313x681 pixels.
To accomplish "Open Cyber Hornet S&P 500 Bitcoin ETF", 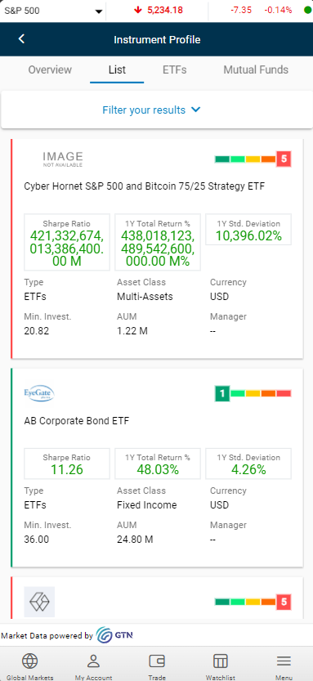I will pyautogui.click(x=145, y=186).
